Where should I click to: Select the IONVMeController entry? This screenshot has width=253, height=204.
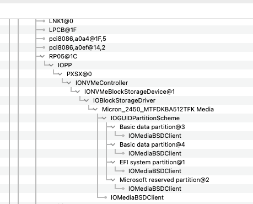click(101, 83)
